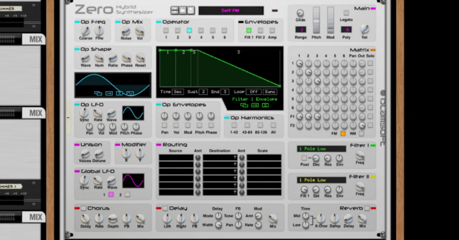Click the paste arrow icon under Filter 1 Envelope
Viewport: 459px width, 240px height.
coord(255,105)
